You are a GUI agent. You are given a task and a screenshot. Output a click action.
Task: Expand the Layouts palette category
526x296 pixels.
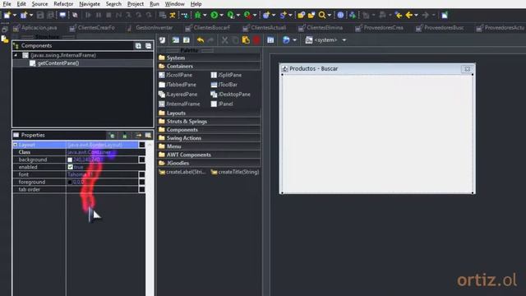(x=209, y=113)
